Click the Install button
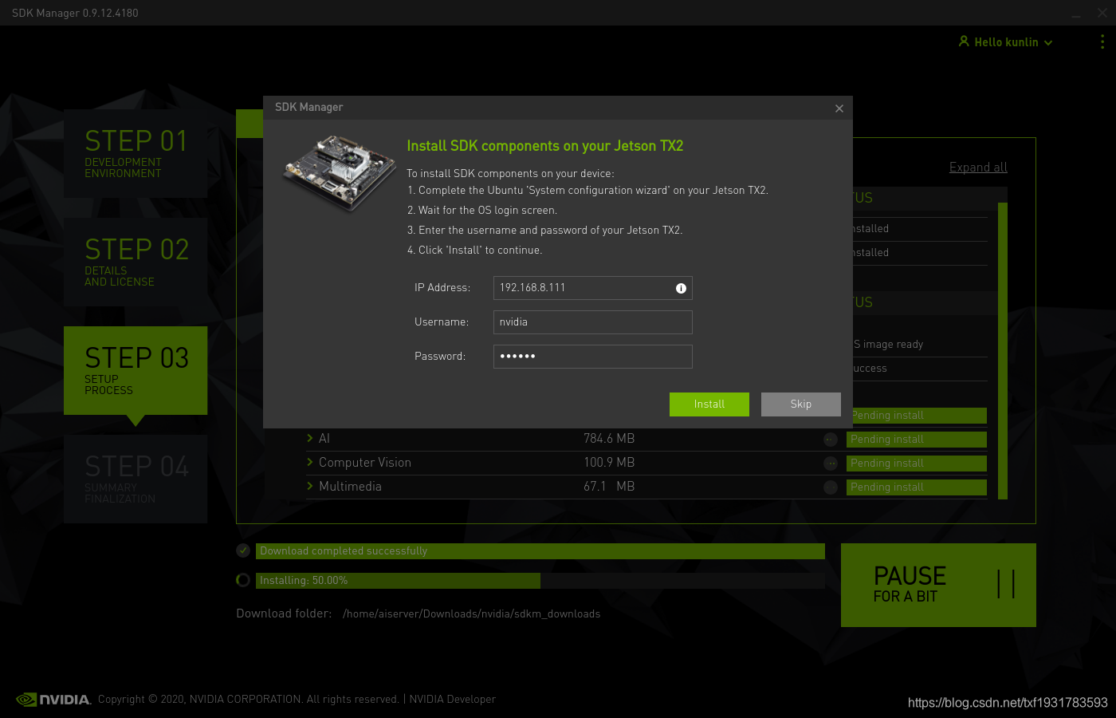The image size is (1116, 718). (709, 404)
